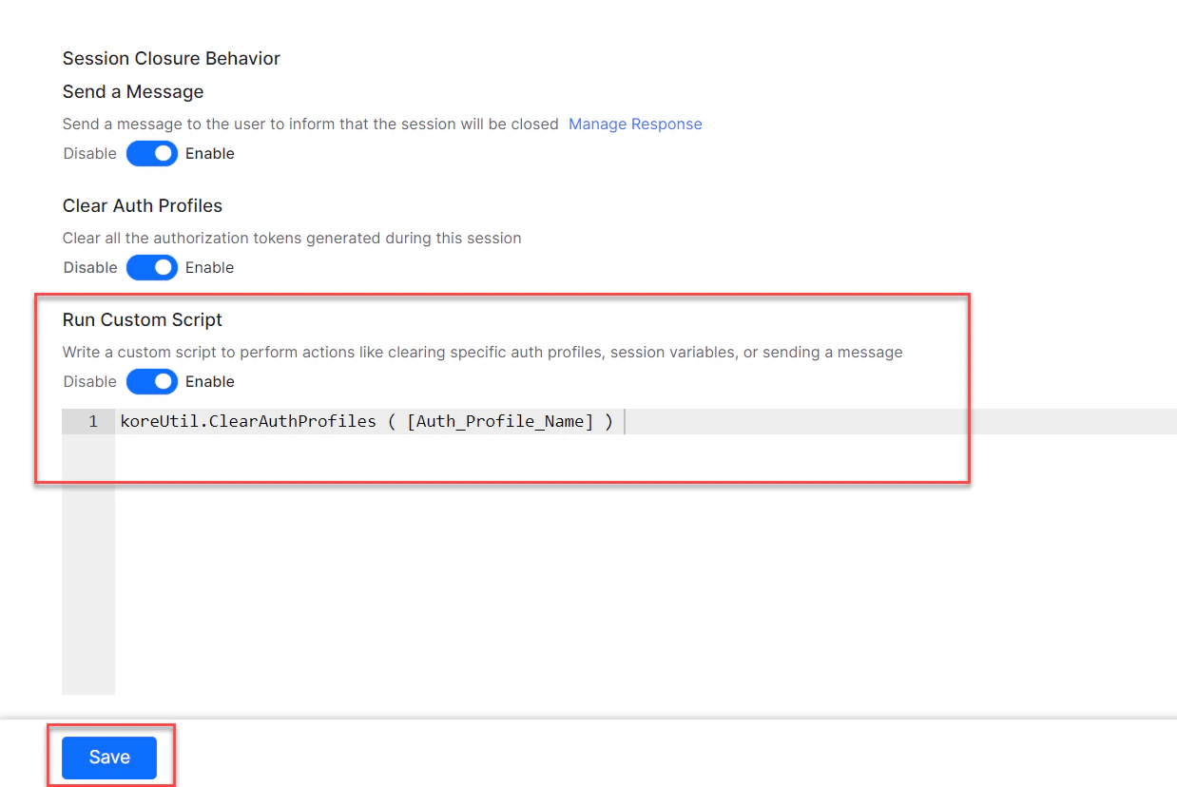Click the Send a Message section title
Viewport: 1177px width, 787px height.
coord(132,91)
